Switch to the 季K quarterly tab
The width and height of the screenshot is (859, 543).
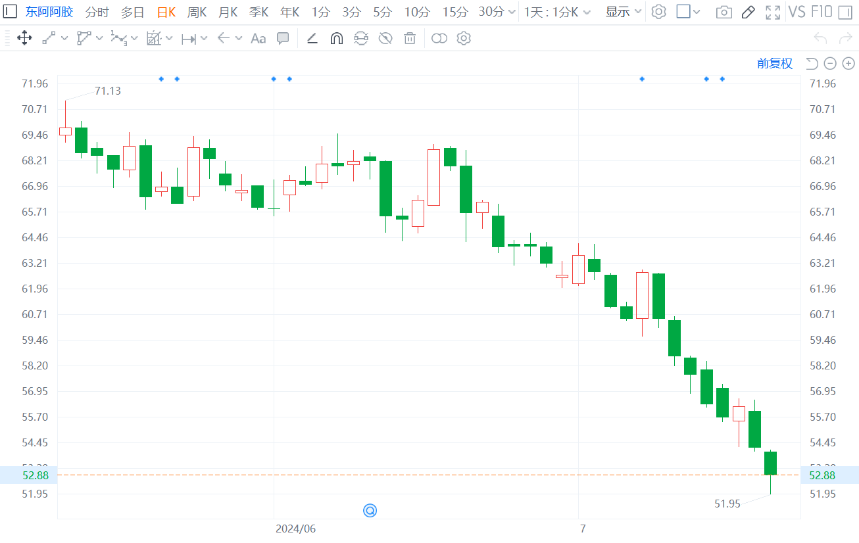259,12
